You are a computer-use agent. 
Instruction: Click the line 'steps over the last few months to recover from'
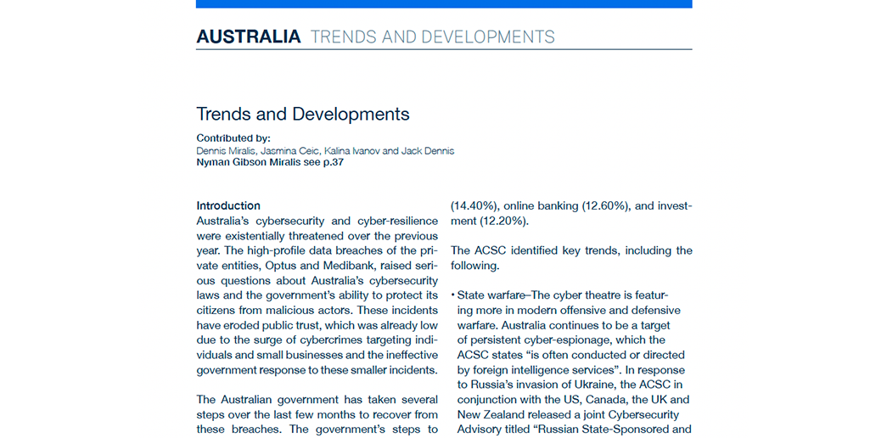click(x=317, y=414)
